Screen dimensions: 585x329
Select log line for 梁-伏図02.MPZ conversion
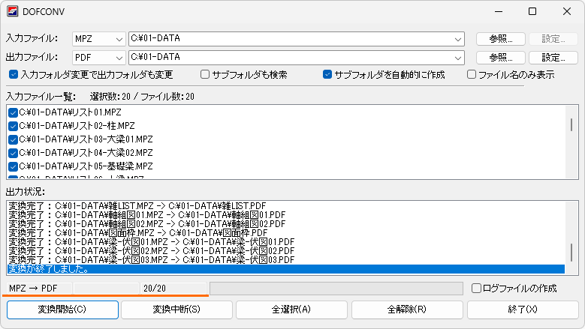(x=286, y=251)
